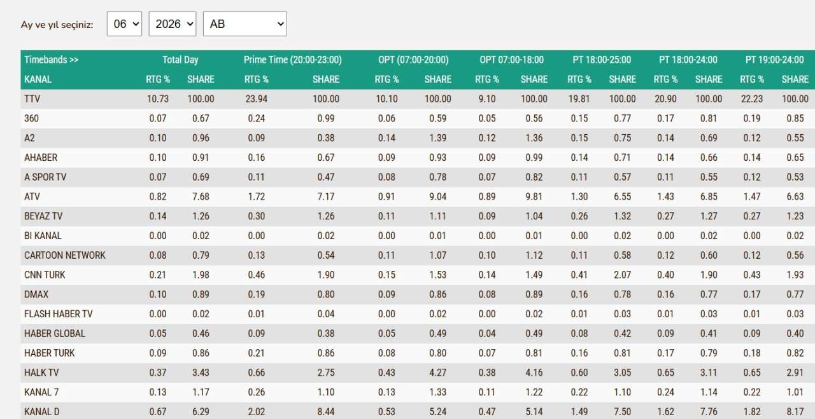The height and width of the screenshot is (419, 815).
Task: Click the 360 channel name
Action: pyautogui.click(x=31, y=119)
